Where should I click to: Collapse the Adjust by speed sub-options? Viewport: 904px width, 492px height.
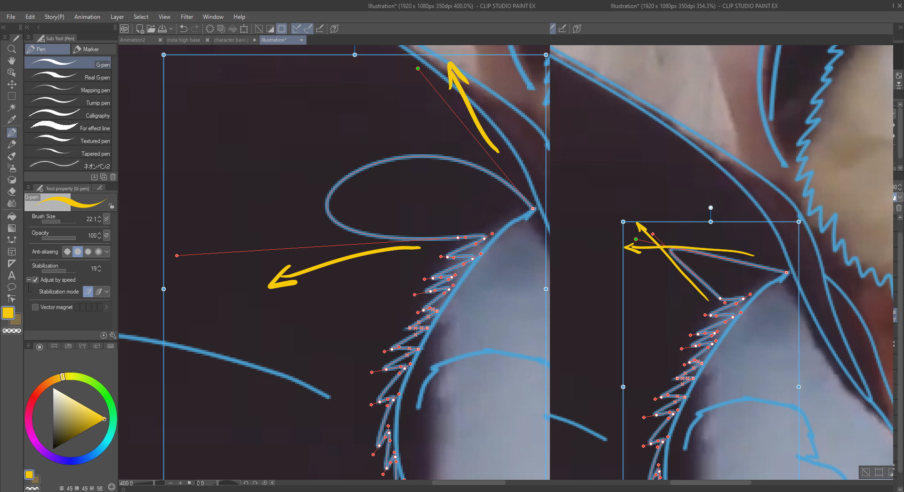[29, 280]
